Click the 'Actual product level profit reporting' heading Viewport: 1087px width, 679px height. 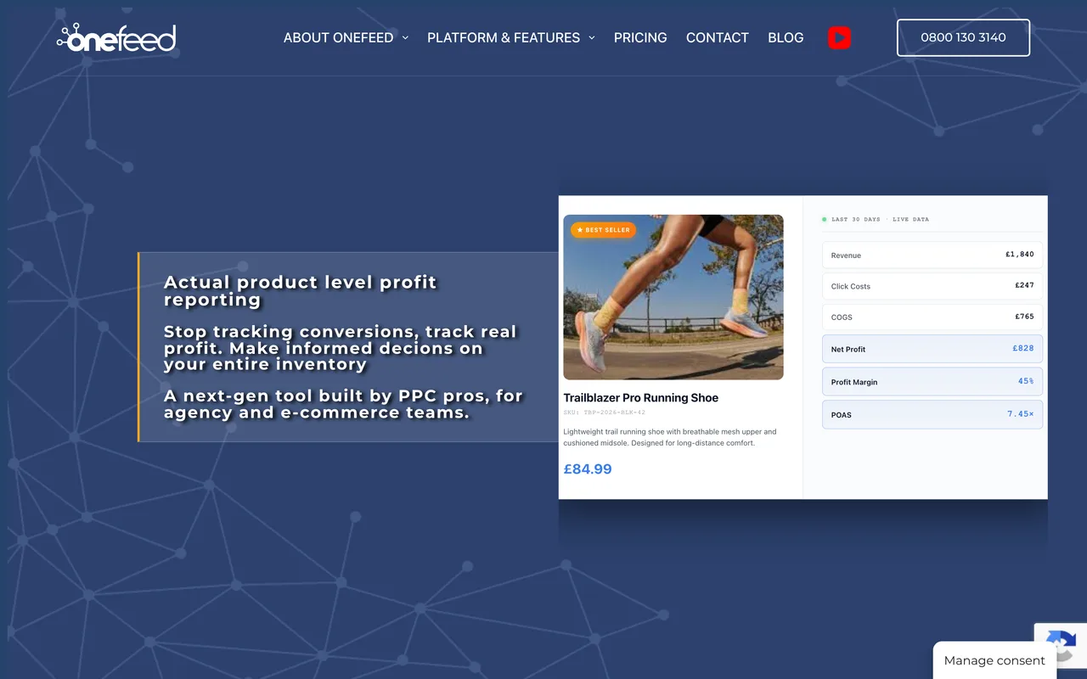pos(300,290)
